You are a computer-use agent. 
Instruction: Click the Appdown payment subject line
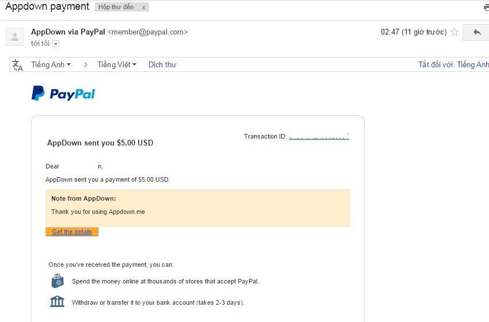click(47, 7)
